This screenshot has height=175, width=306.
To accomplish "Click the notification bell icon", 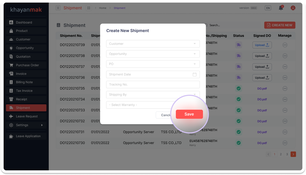I will (281, 8).
